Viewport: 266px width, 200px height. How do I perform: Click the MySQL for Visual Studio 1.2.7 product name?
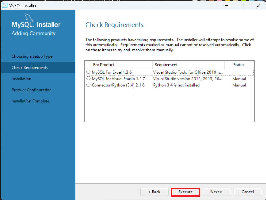[x=118, y=79]
